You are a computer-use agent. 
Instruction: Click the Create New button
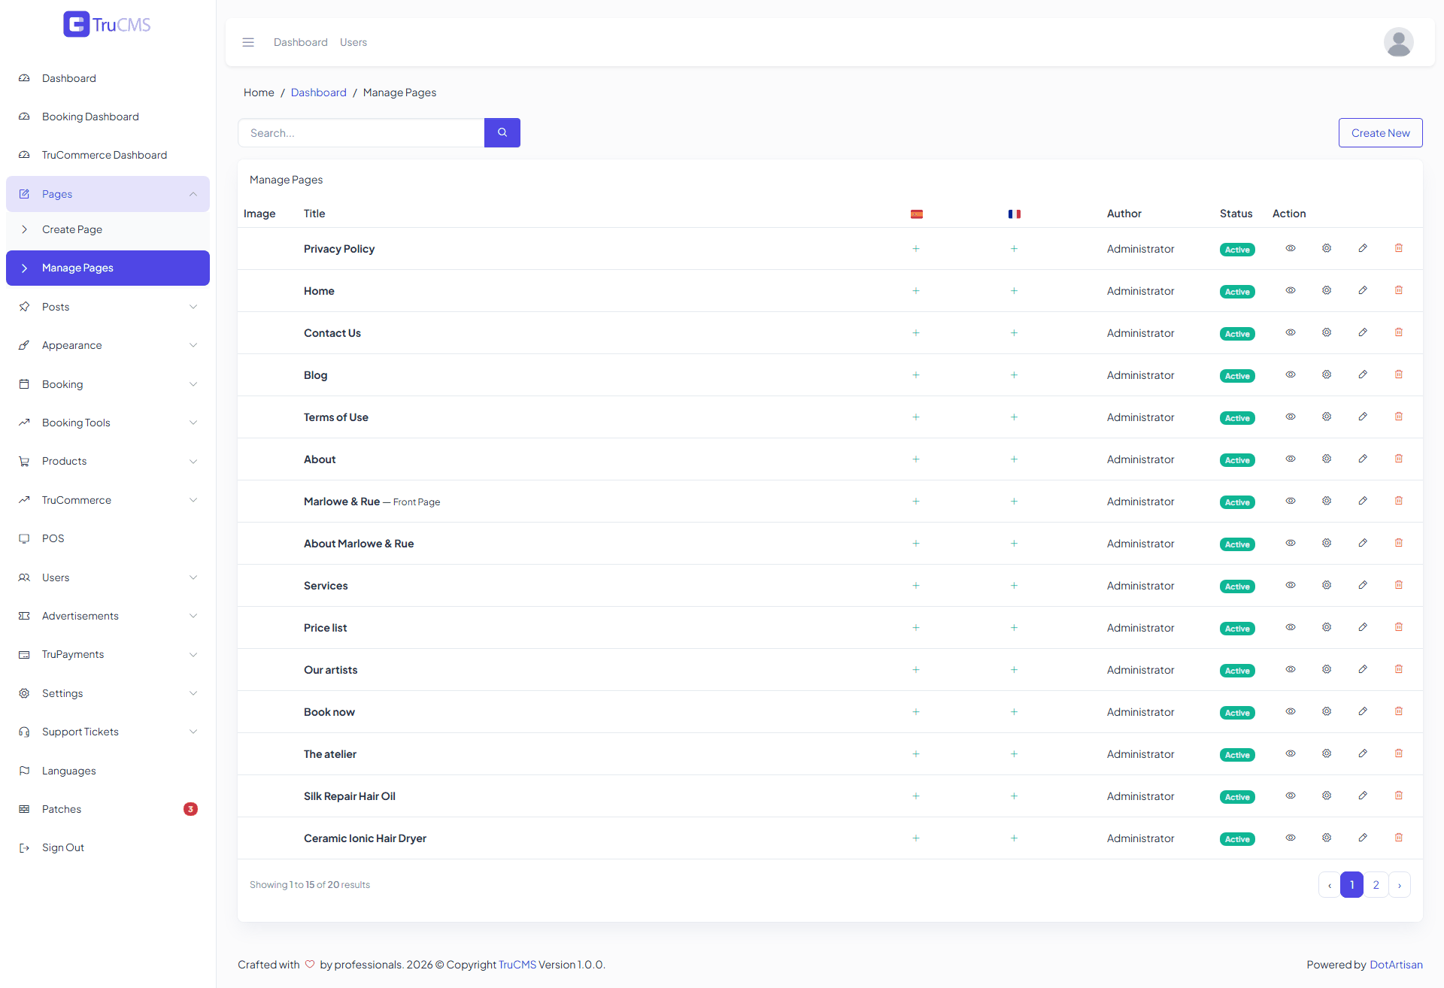(1380, 132)
